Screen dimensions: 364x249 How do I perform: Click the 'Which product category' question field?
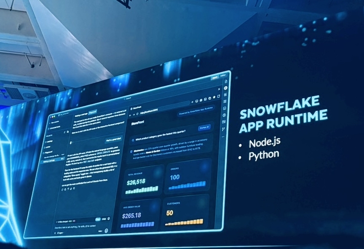coord(171,133)
